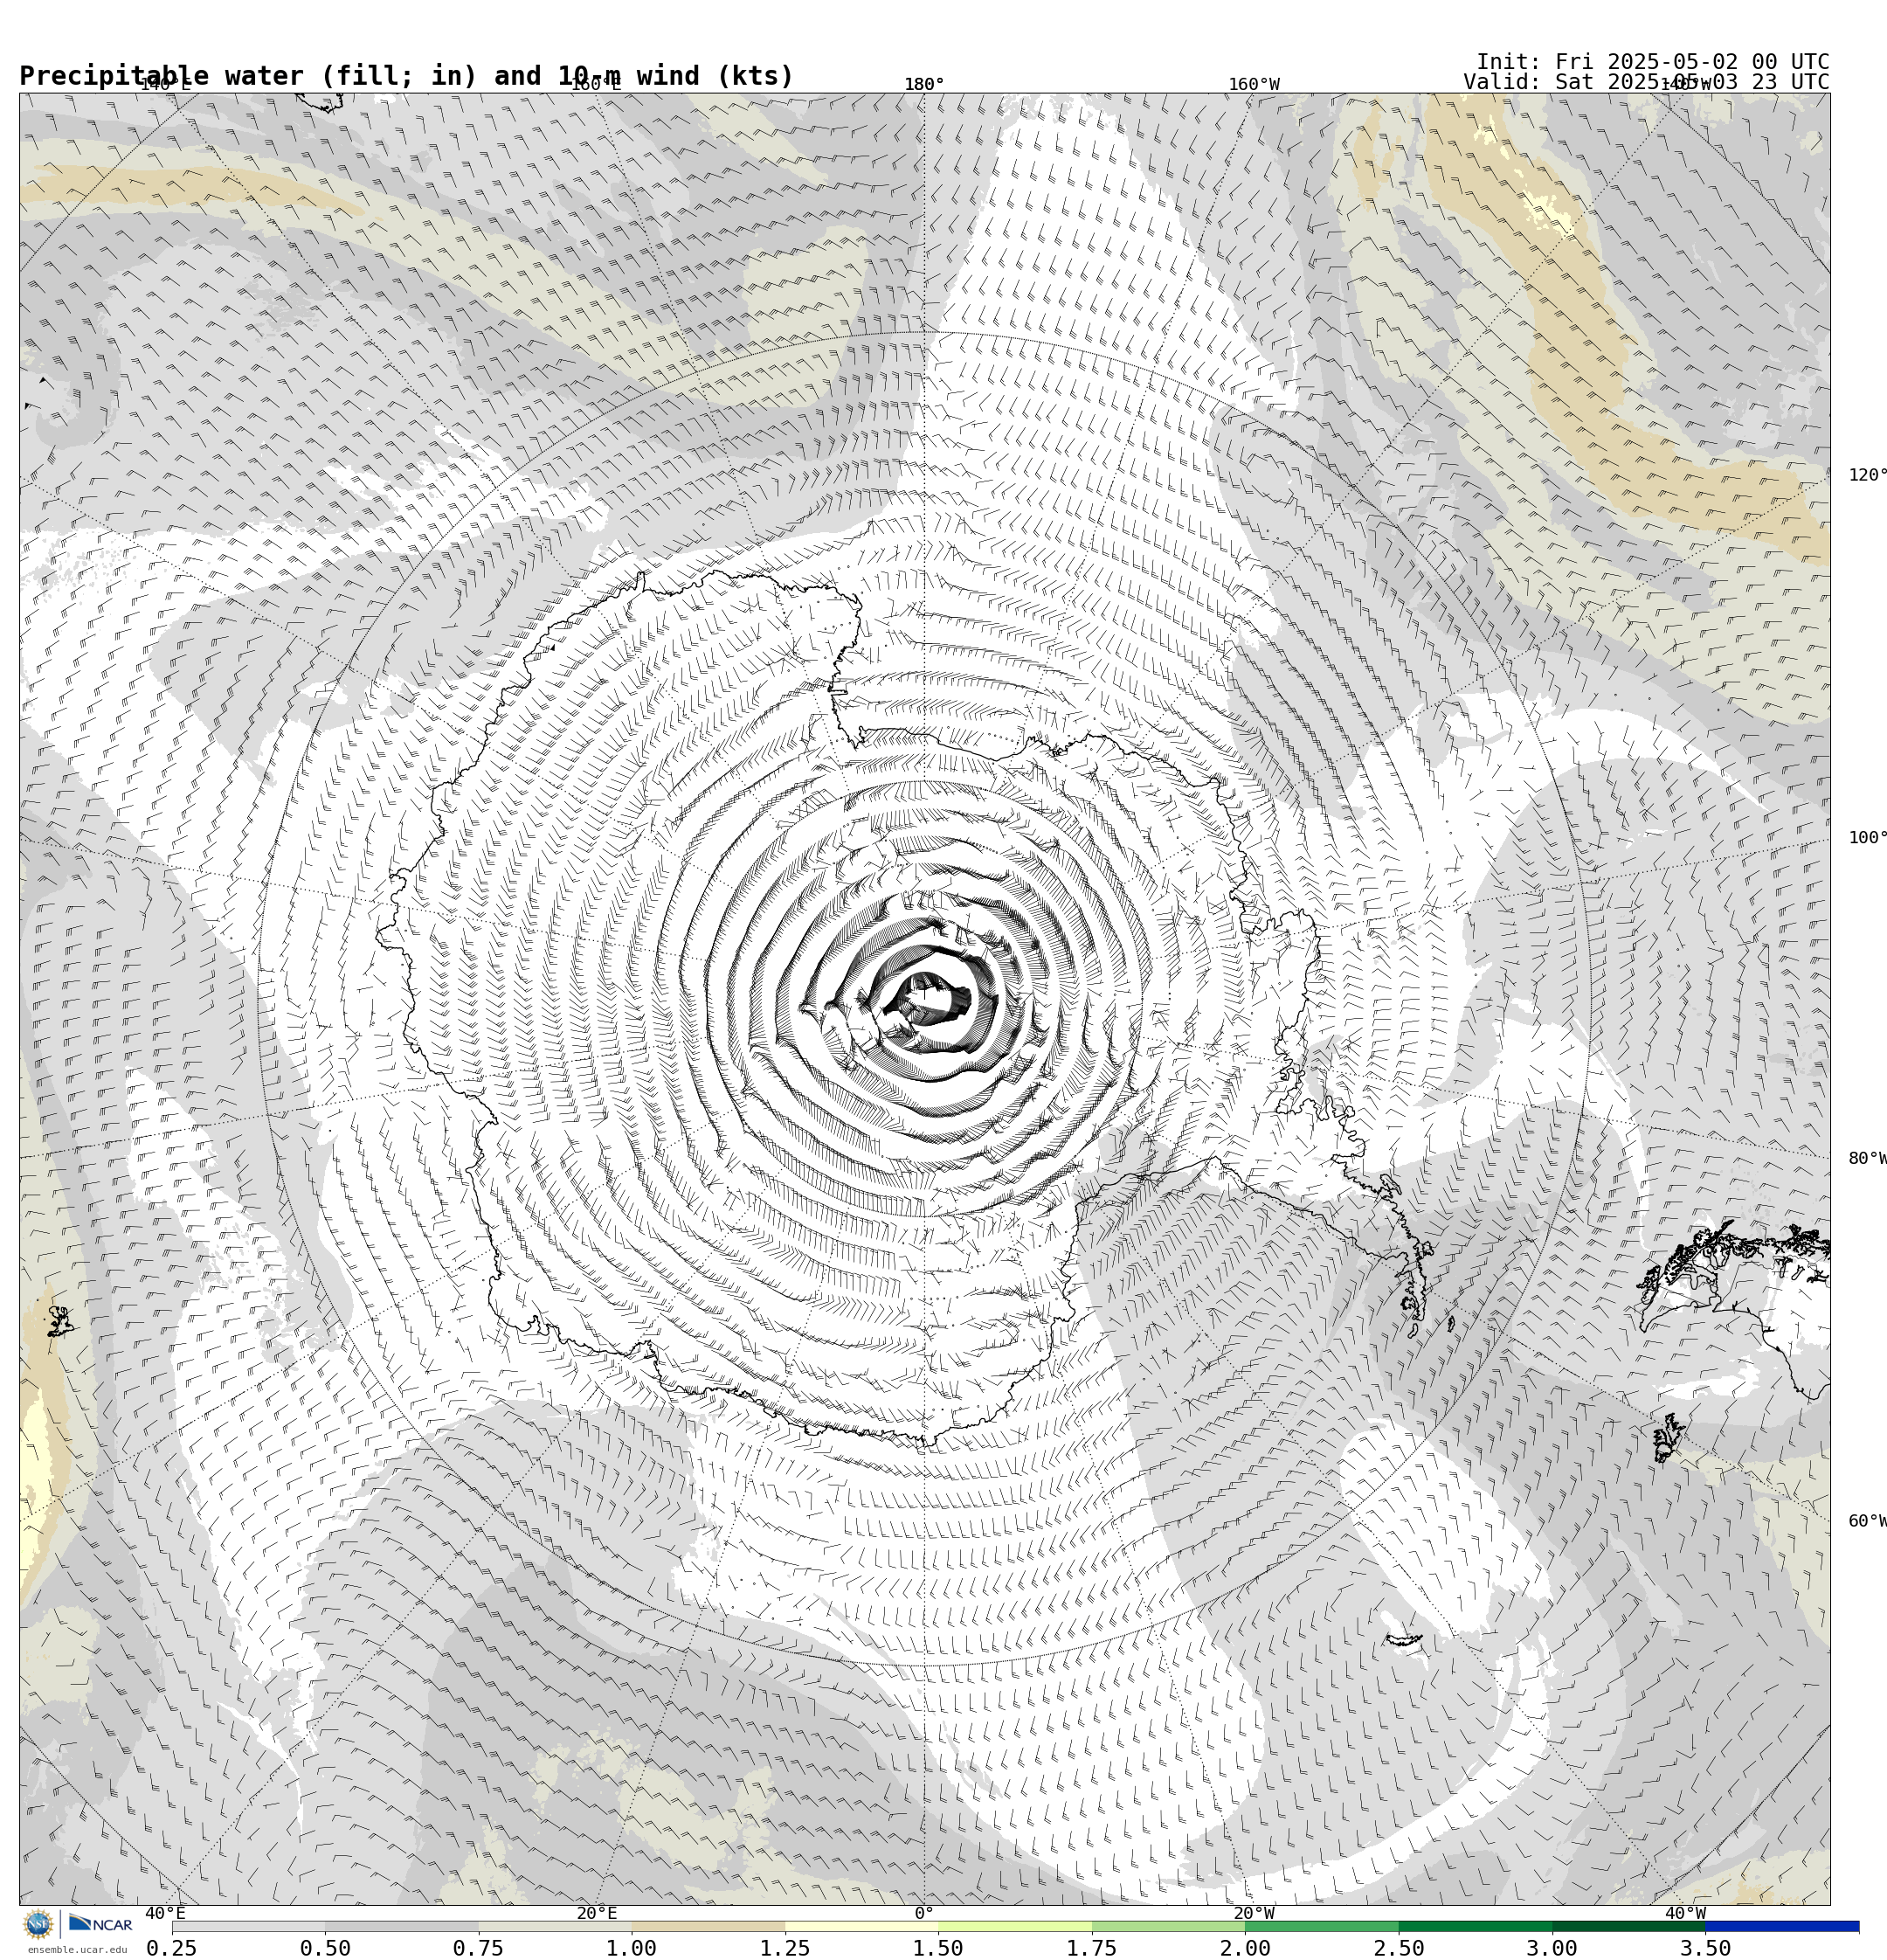Click the 2.00 colorbar tick label

(1245, 1948)
